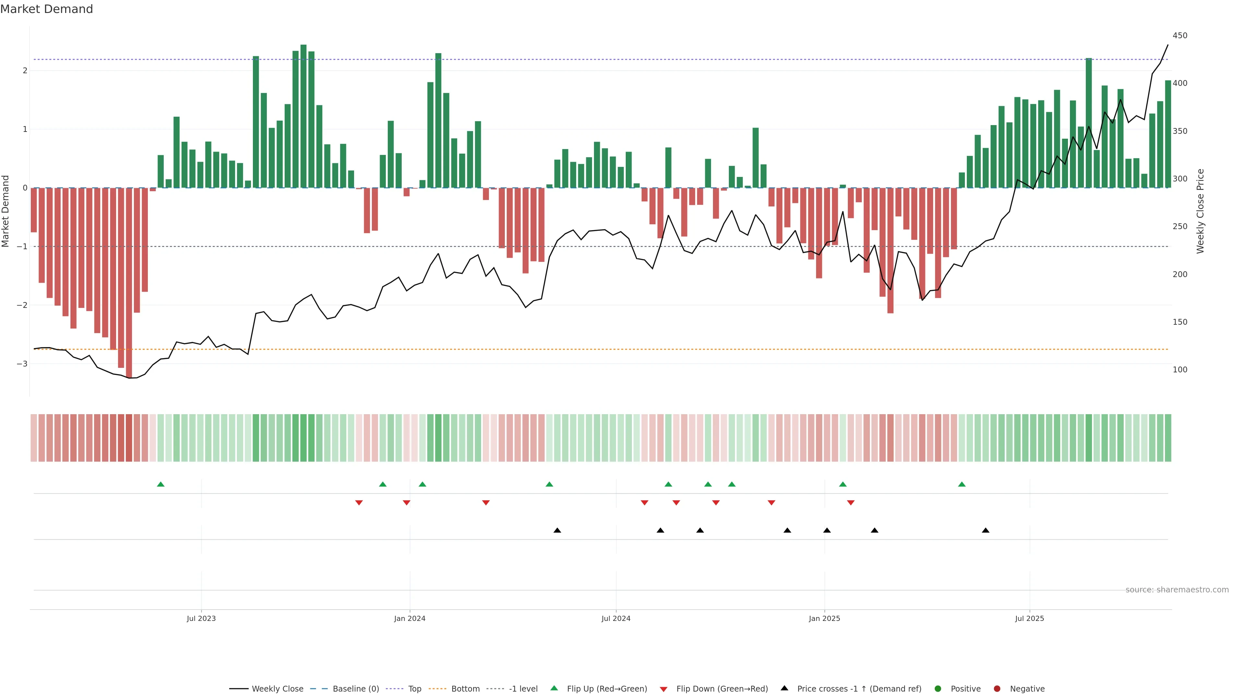
Task: Click red Flip Down legend triangle
Action: 664,689
